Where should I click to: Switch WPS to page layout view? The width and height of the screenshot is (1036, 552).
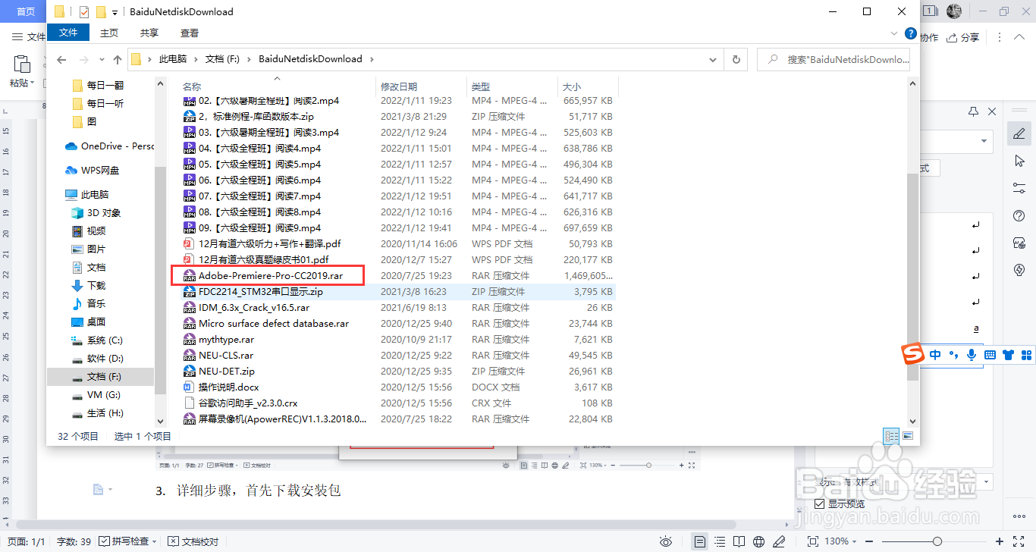point(700,541)
